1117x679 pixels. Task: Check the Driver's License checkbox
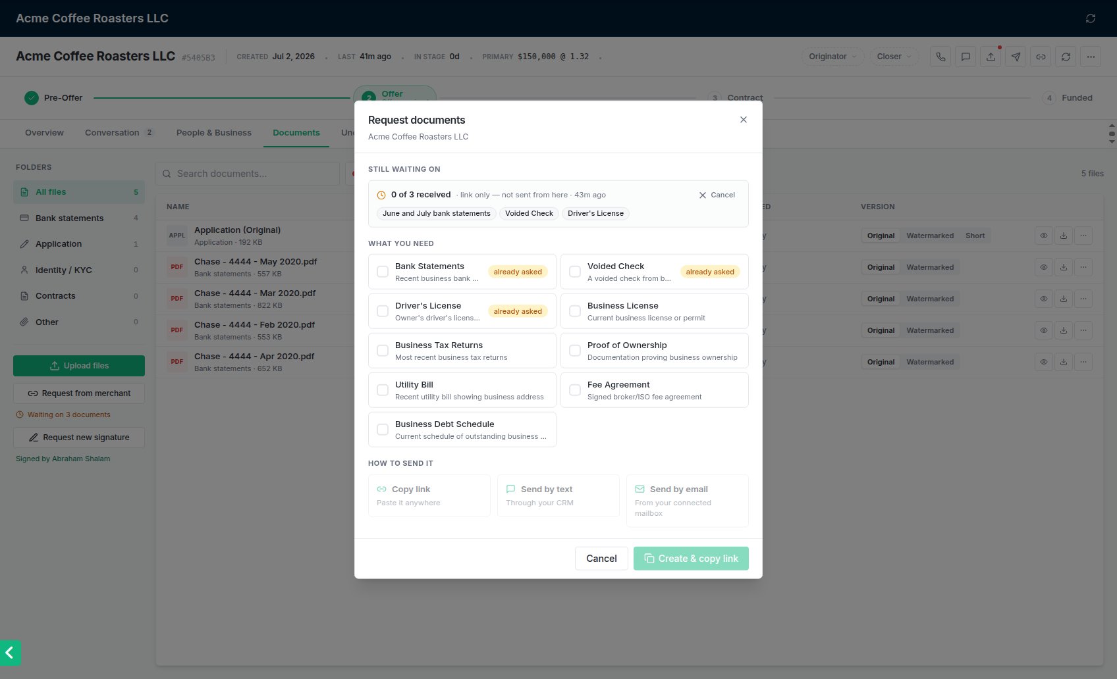(382, 311)
